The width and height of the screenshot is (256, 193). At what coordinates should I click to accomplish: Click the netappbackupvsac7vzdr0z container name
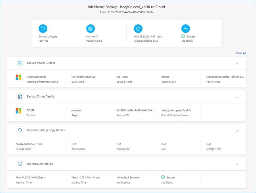click(x=176, y=110)
